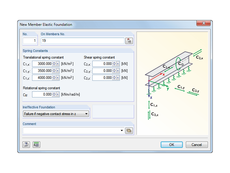
Task: Click the 'Translational spring constant' label
Action: click(43, 57)
